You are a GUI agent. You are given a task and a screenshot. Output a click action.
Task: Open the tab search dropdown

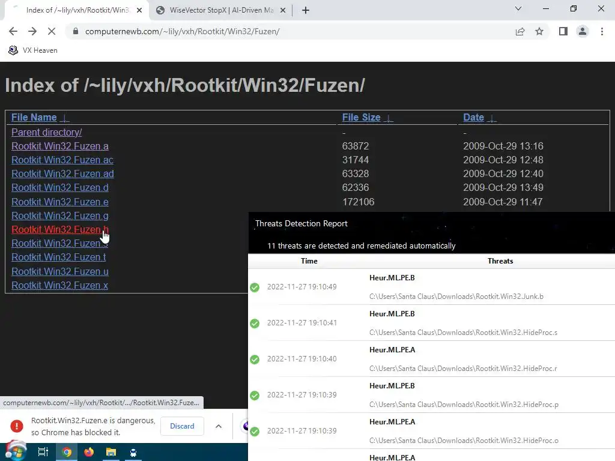pos(518,8)
